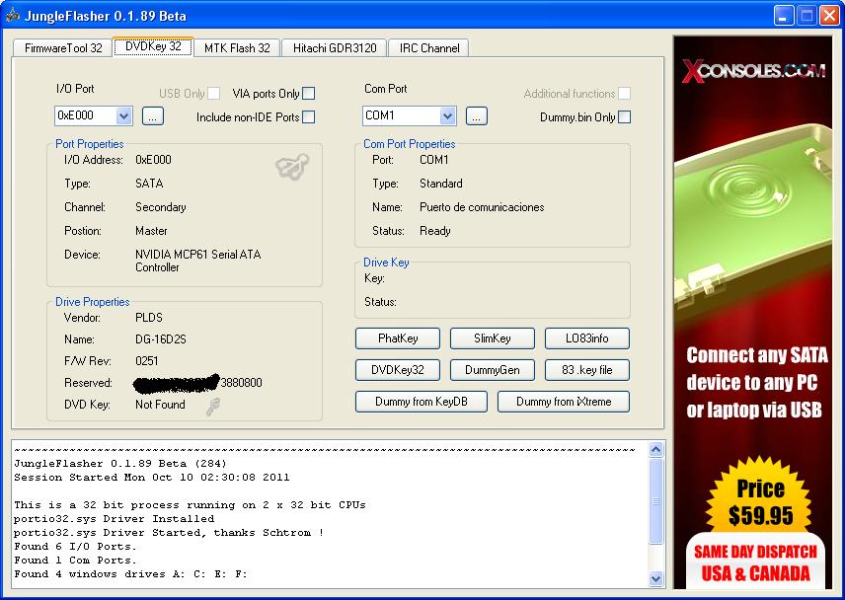Click the SAME DAY DISPATCH ad label

point(755,552)
